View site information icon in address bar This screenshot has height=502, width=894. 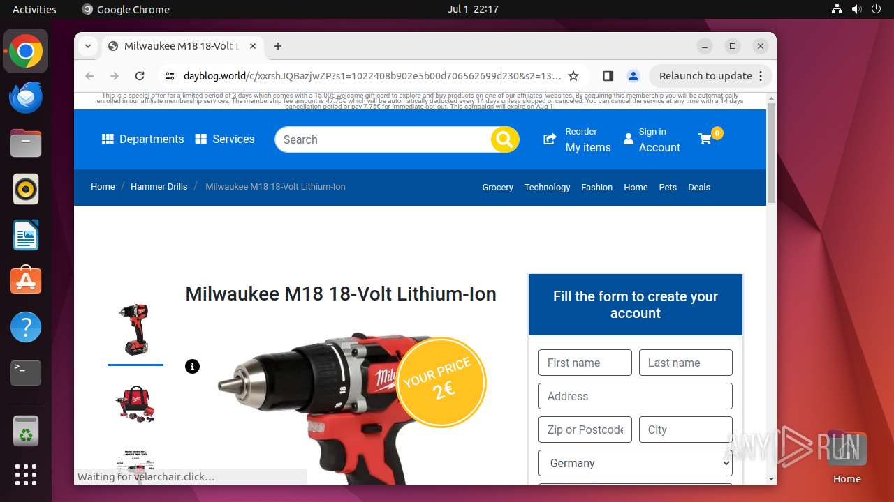[x=170, y=76]
